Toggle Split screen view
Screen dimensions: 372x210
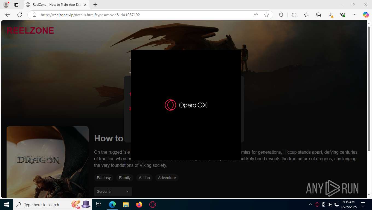coord(294,15)
